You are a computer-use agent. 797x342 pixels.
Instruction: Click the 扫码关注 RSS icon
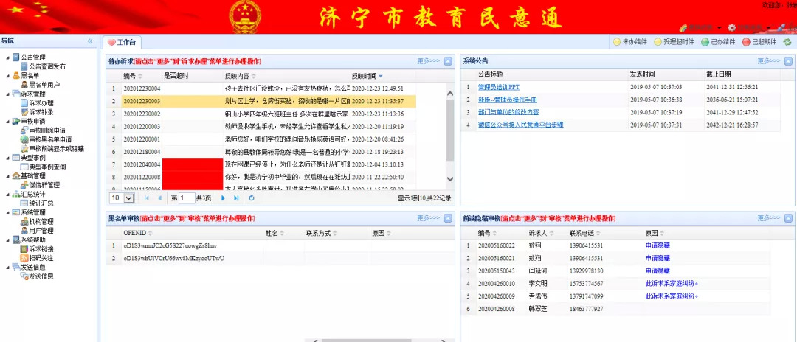point(24,258)
